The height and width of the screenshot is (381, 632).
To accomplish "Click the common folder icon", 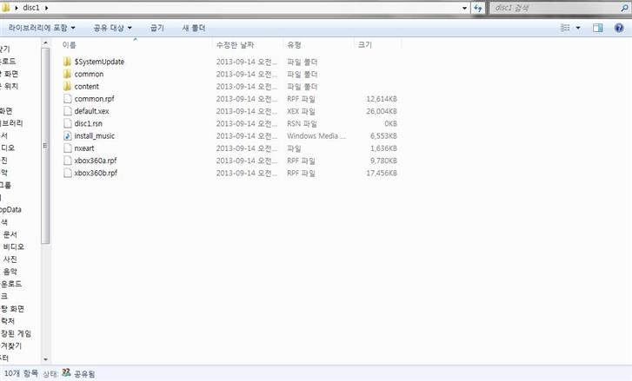I will pos(67,74).
